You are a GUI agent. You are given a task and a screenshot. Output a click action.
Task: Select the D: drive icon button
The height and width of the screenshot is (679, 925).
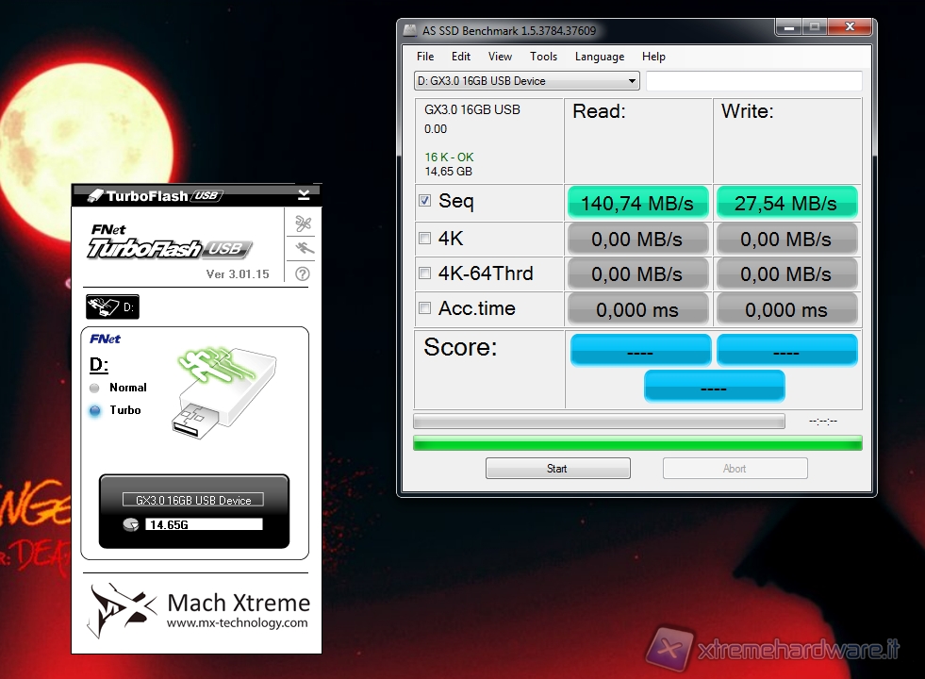coord(111,306)
